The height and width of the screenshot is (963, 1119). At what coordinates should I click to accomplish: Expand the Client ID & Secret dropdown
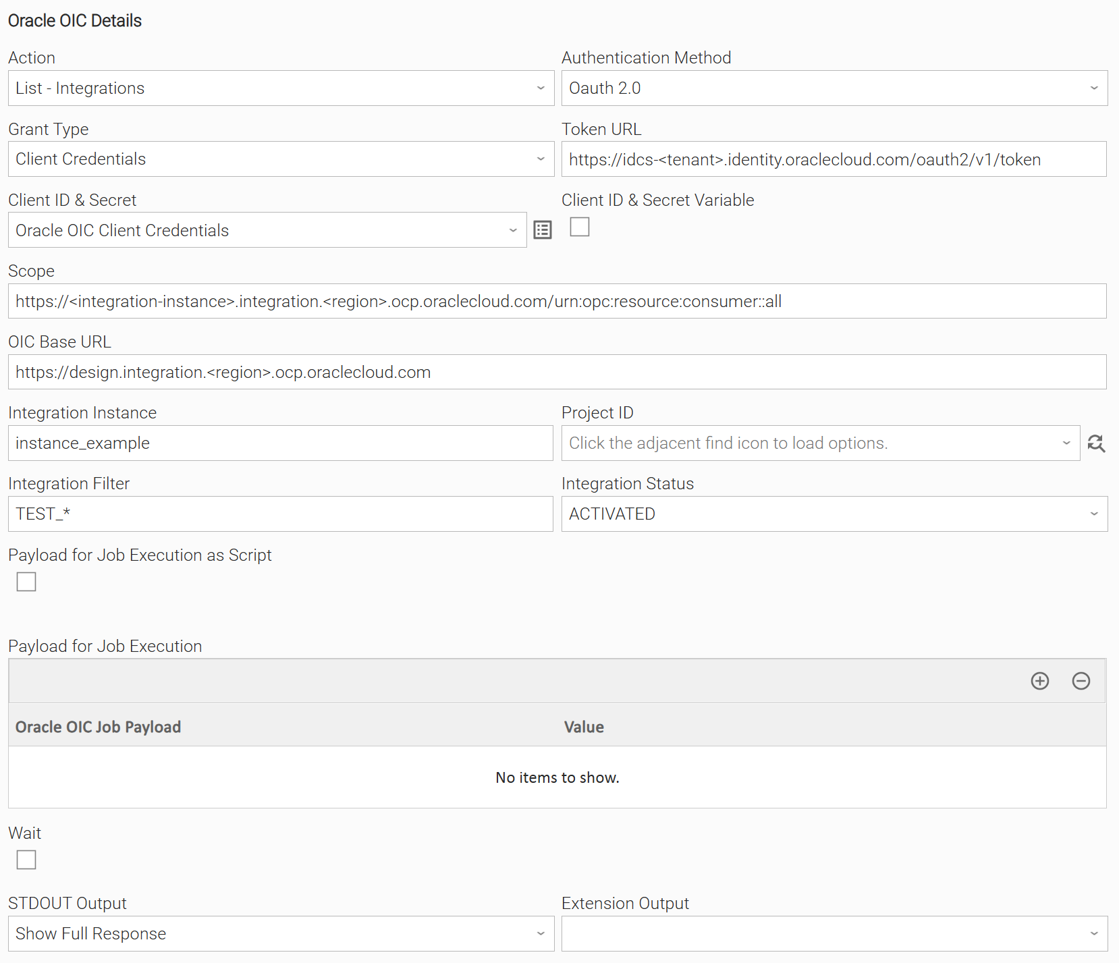267,230
